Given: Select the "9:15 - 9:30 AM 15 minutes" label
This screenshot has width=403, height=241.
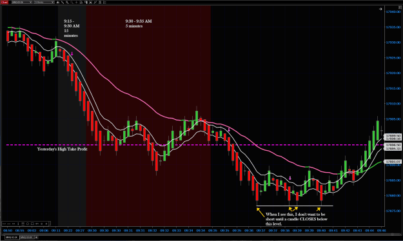Looking at the screenshot, I should tap(72, 28).
